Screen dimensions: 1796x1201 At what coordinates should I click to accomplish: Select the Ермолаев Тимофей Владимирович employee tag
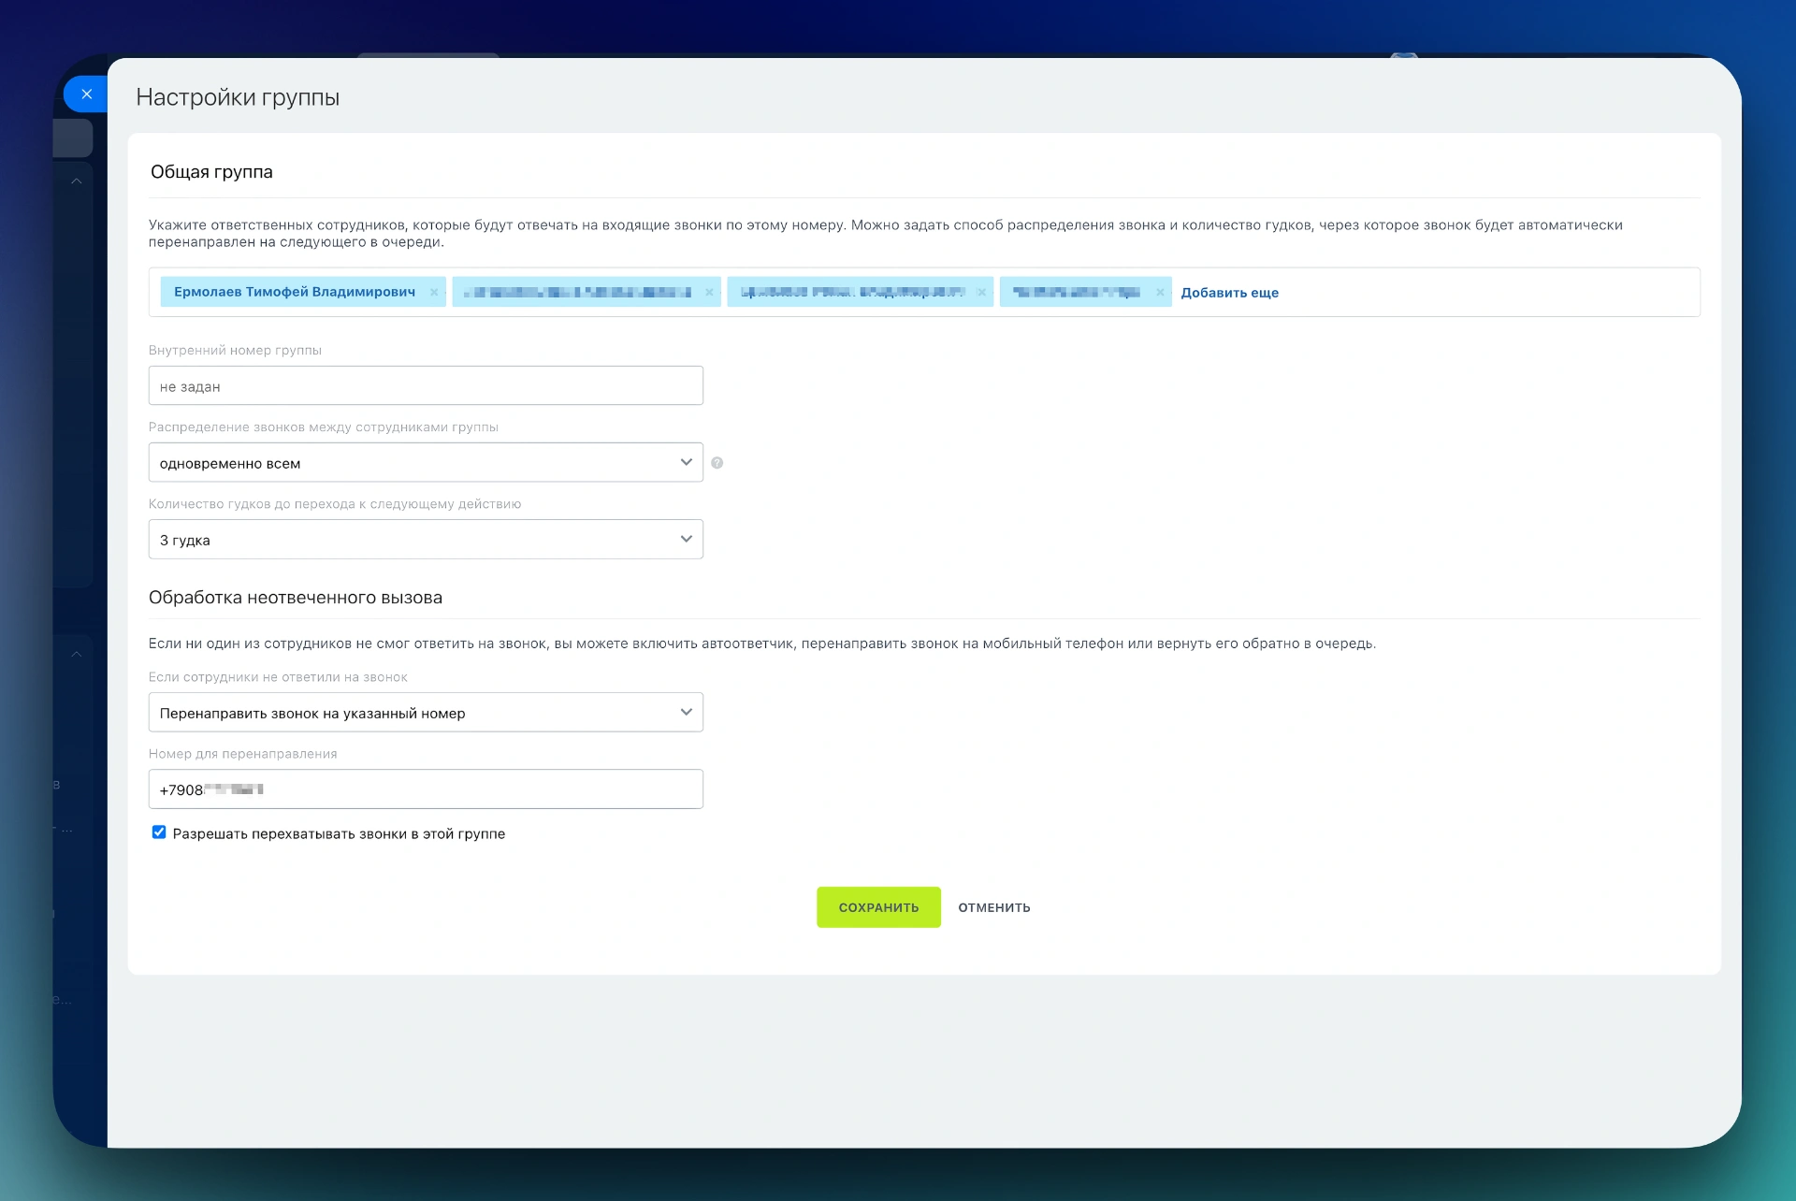[295, 292]
